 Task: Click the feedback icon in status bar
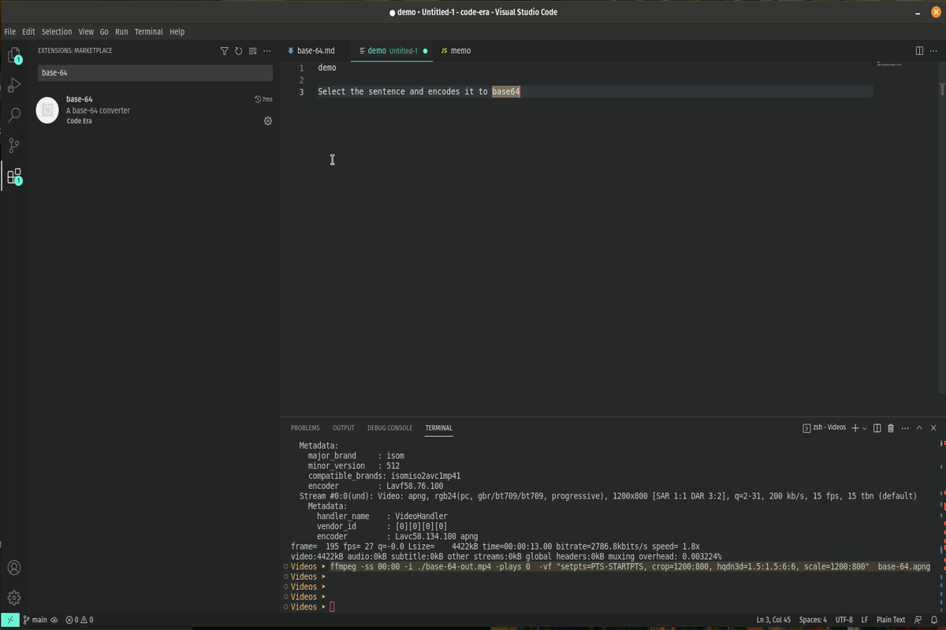pyautogui.click(x=918, y=620)
